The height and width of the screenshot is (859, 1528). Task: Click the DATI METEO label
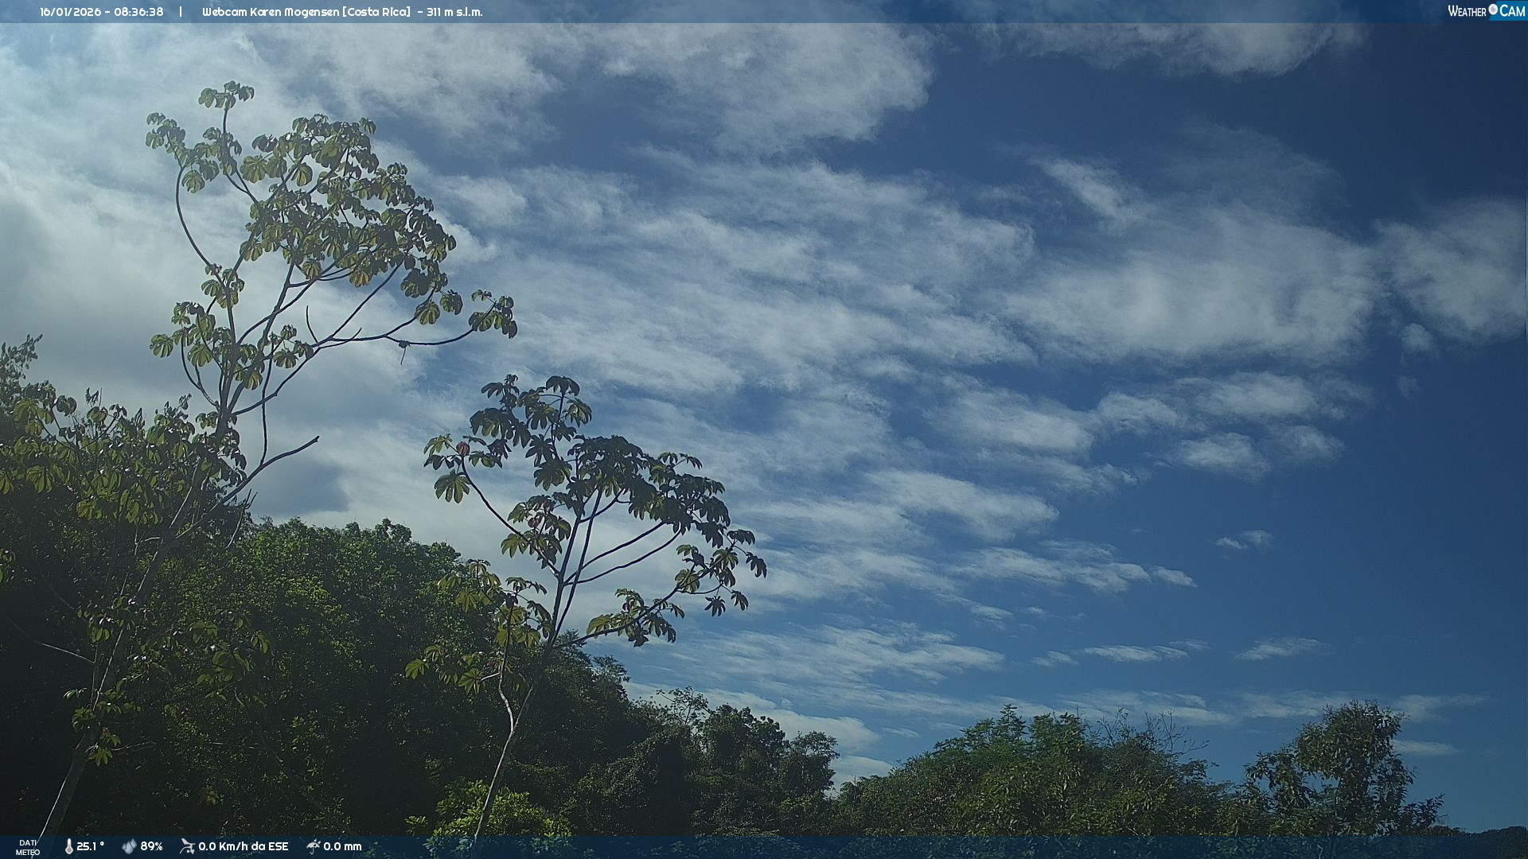pyautogui.click(x=28, y=847)
